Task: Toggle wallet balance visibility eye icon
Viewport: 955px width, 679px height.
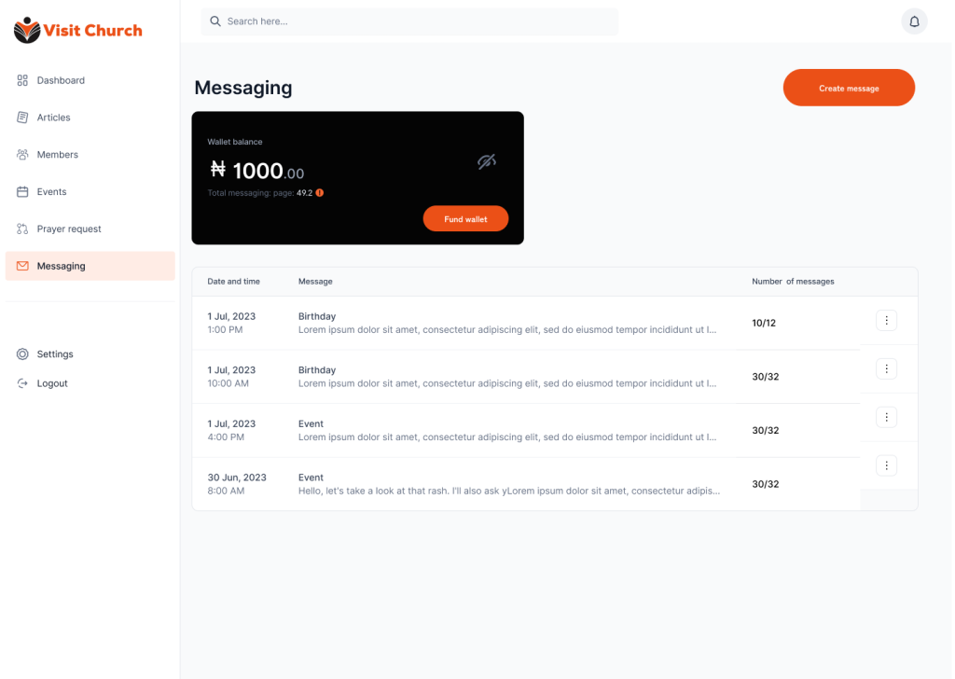Action: coord(487,161)
